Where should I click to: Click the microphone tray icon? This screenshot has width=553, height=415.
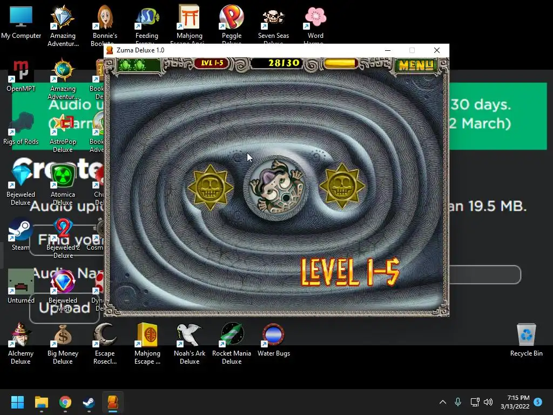click(458, 402)
